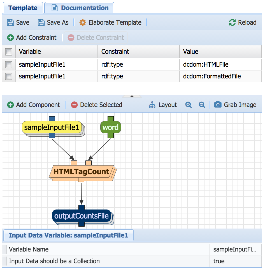The height and width of the screenshot is (270, 265).
Task: Collapse the constraints panel with splitter arrow
Action: (132, 96)
